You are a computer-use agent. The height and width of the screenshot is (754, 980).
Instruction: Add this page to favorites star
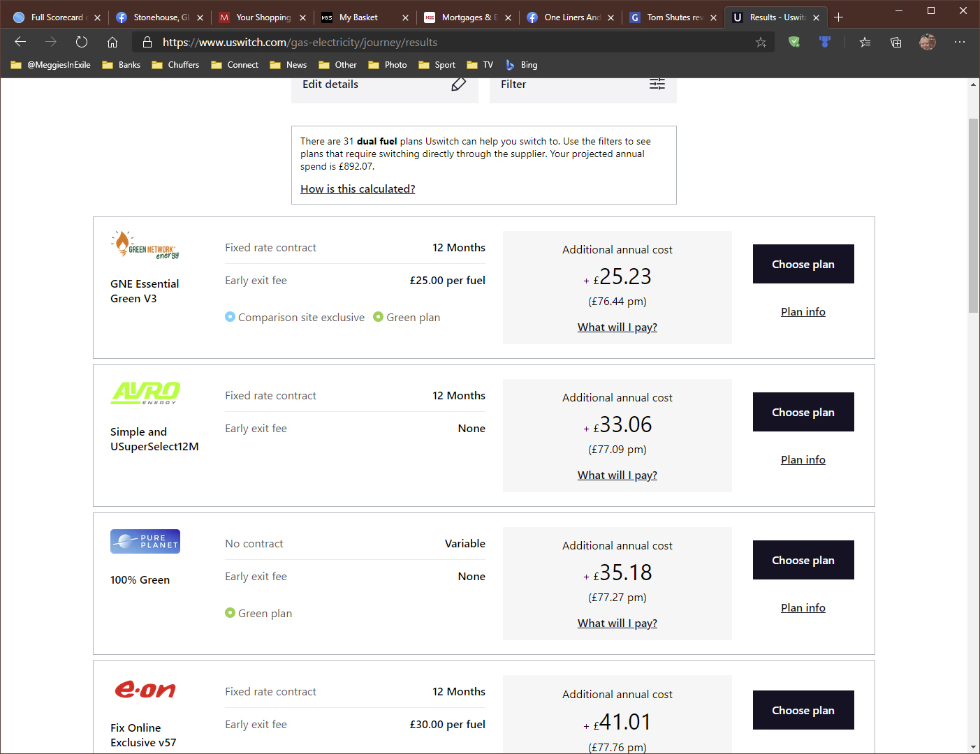pyautogui.click(x=761, y=42)
